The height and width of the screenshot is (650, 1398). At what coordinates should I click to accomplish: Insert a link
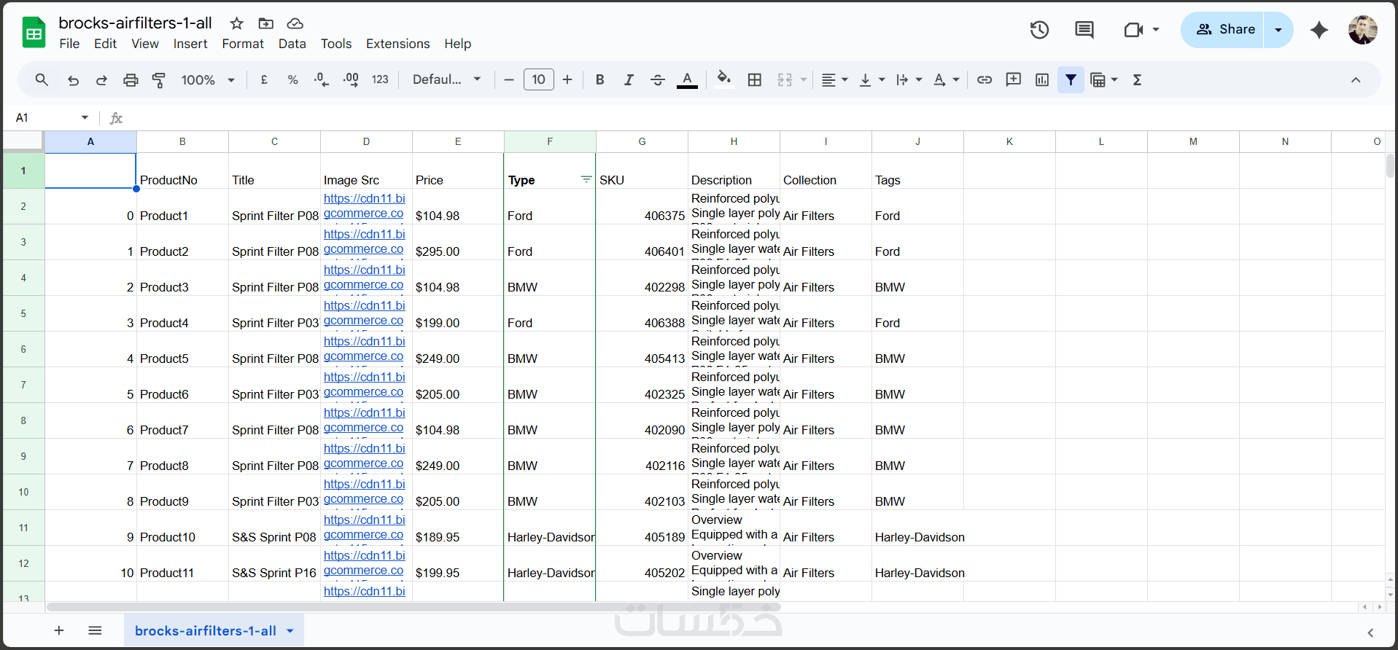point(985,79)
